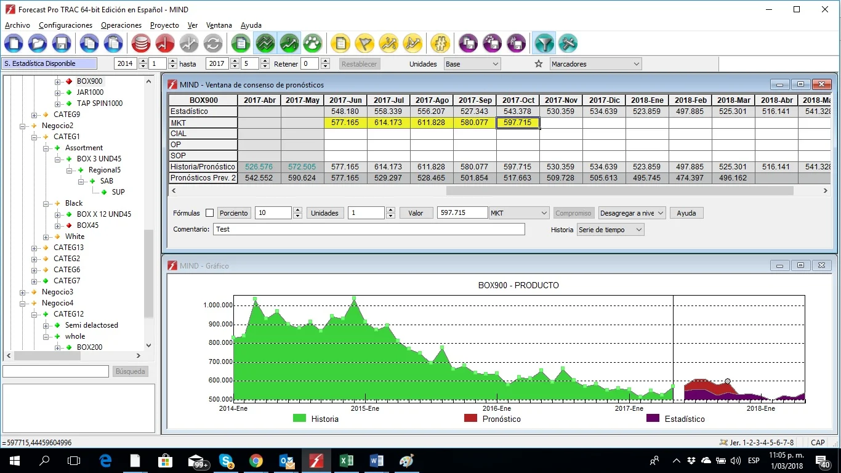Click the gray refresh arrows icon
This screenshot has width=841, height=473.
[x=213, y=44]
